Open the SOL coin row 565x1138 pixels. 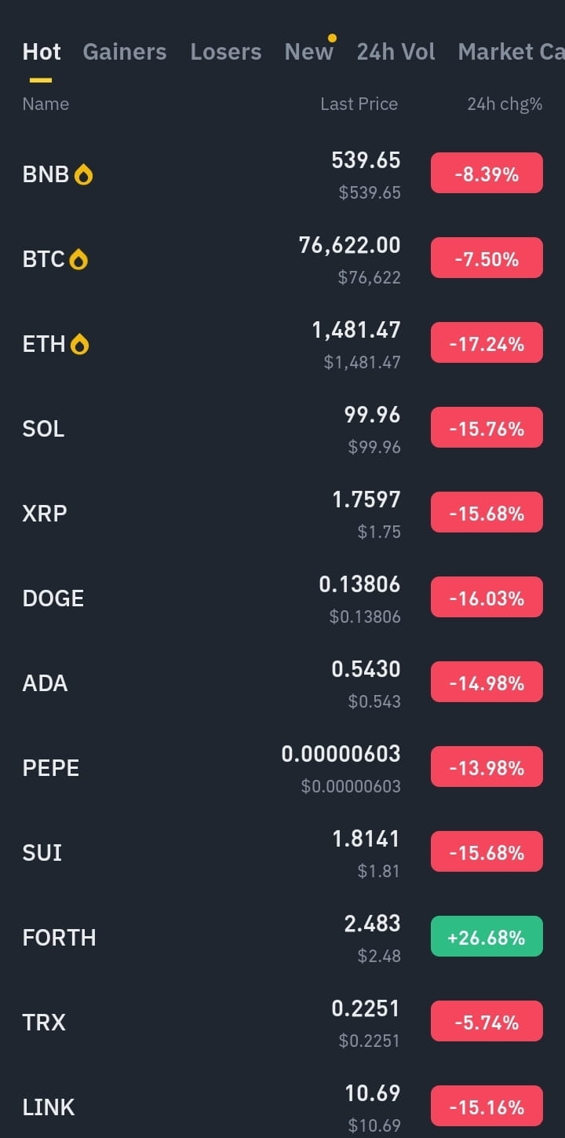(282, 429)
